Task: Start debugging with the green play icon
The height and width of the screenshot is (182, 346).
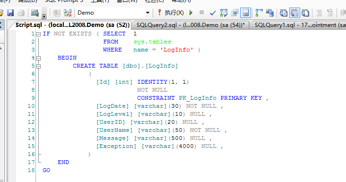Action: [191, 13]
